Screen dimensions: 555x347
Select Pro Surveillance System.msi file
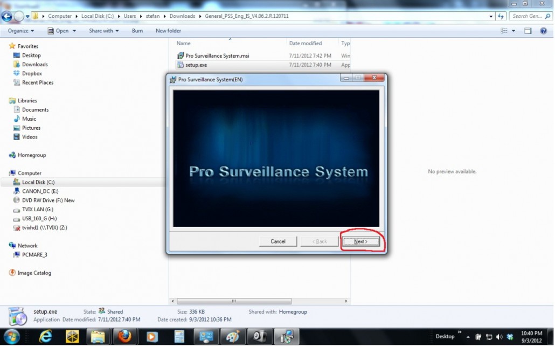217,55
